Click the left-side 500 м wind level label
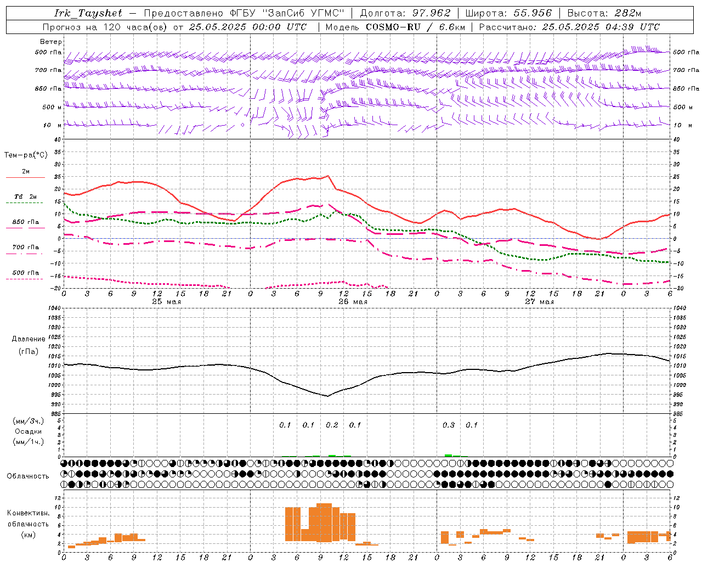 (52, 107)
